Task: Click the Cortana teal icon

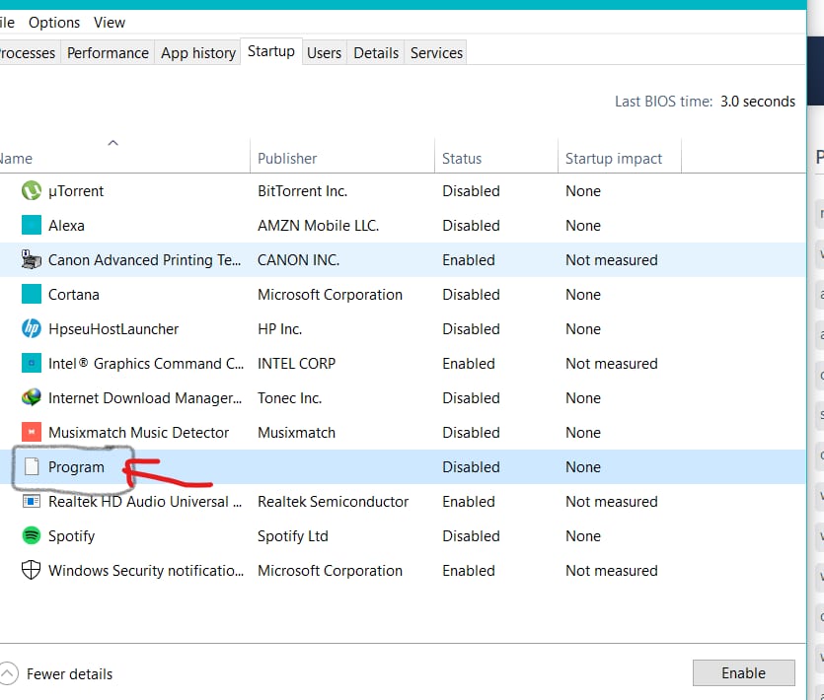Action: pyautogui.click(x=31, y=295)
